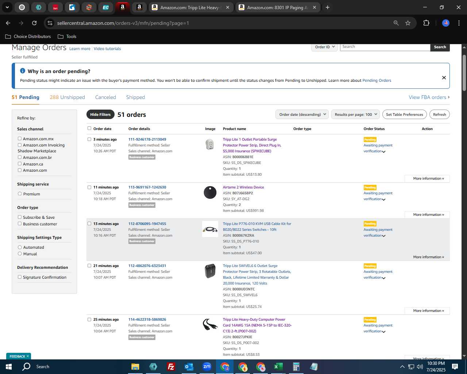
Task: Switch to the Shipped orders tab
Action: pyautogui.click(x=135, y=97)
